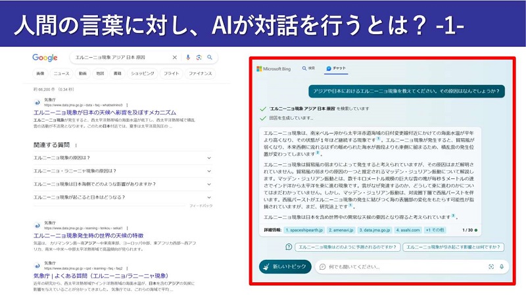Image resolution: width=526 pixels, height=296 pixels.
Task: Open result エルニーニョ現象が日本の天候へ影響を及ぼすメカニズム
Action: pyautogui.click(x=105, y=112)
